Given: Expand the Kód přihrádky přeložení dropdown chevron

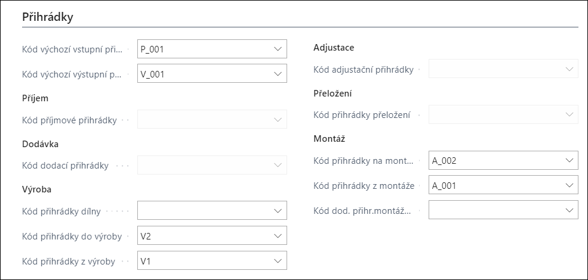Looking at the screenshot, I should 569,114.
